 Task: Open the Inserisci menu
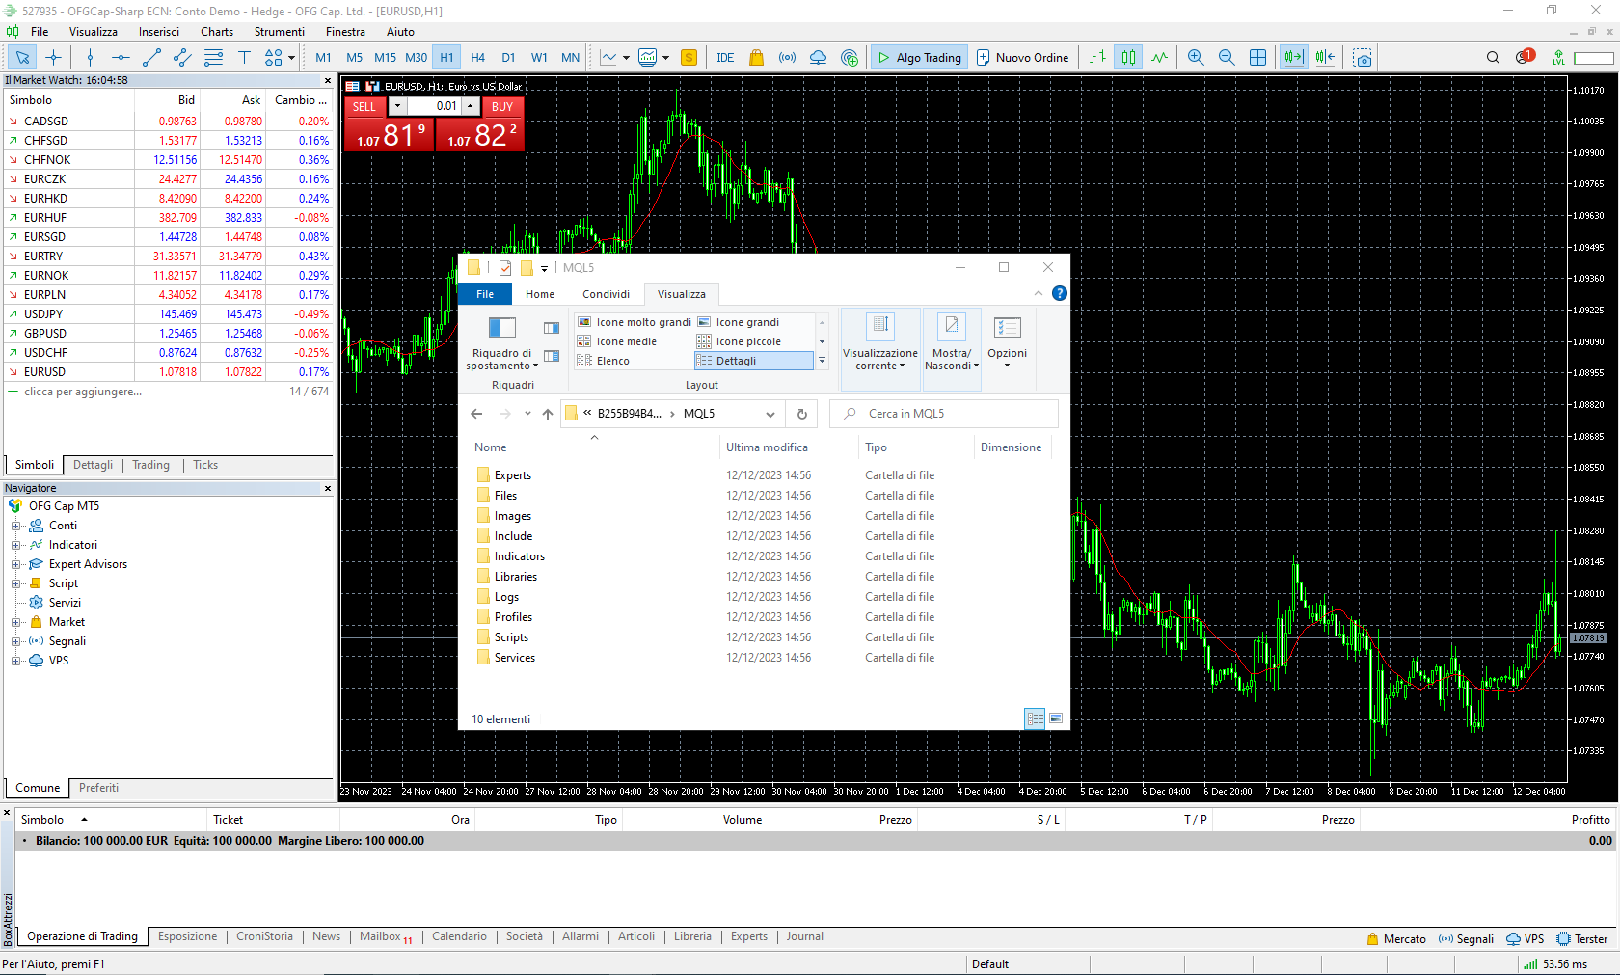[x=158, y=32]
